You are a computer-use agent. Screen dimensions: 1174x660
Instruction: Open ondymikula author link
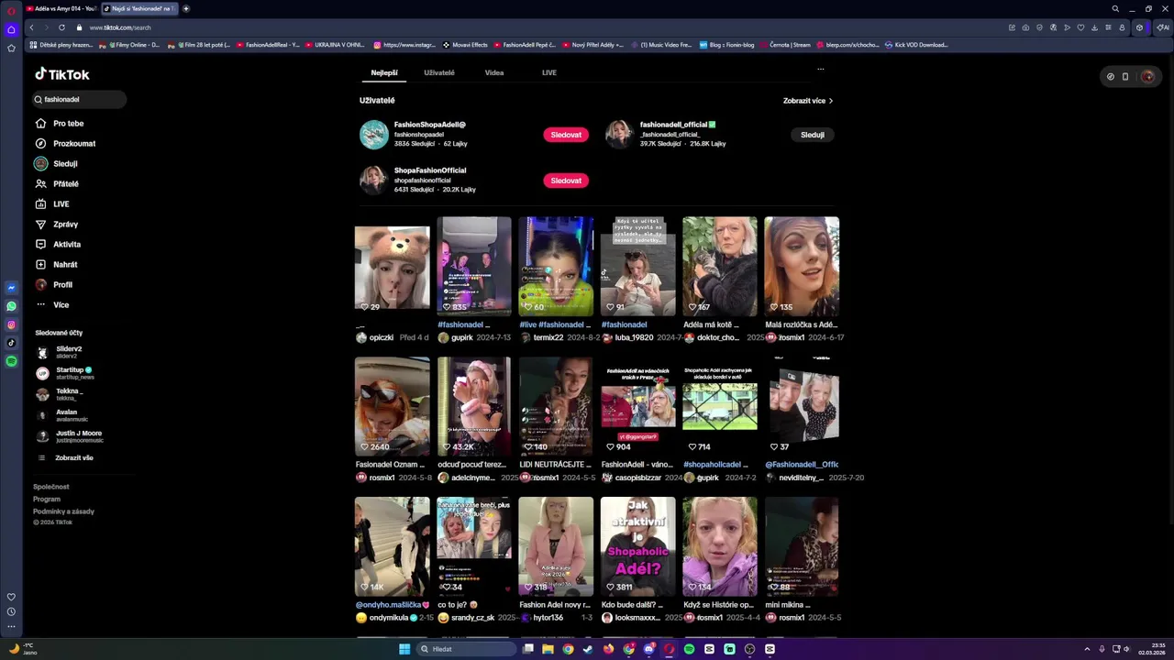pos(388,618)
